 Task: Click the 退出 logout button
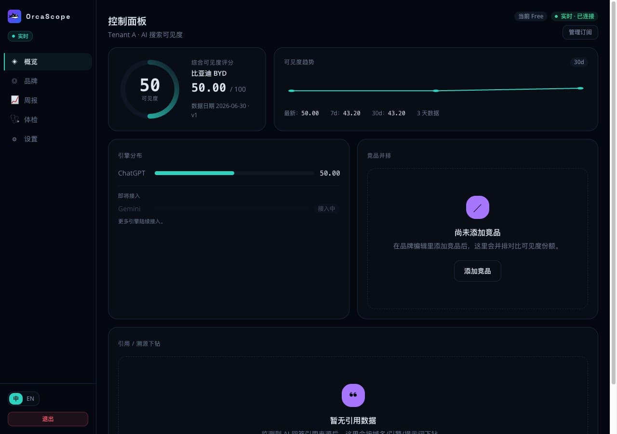pyautogui.click(x=48, y=419)
